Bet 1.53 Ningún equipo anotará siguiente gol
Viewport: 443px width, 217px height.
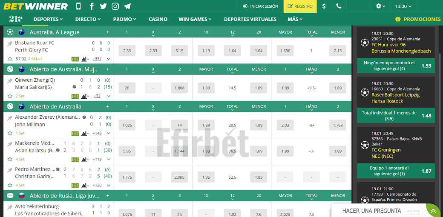pos(396,66)
